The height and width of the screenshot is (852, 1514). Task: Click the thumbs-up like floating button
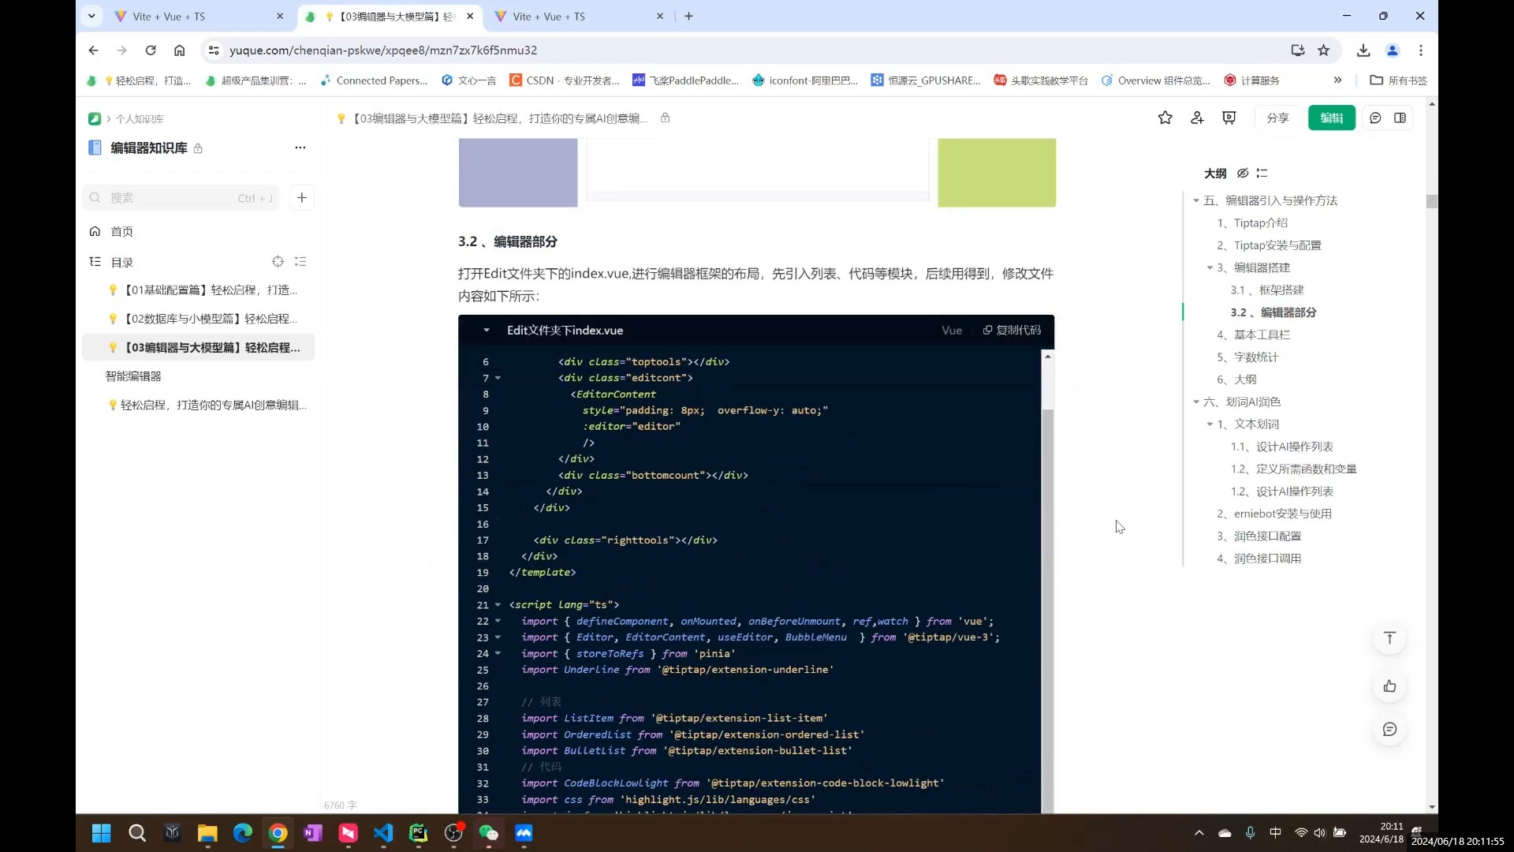(x=1389, y=686)
